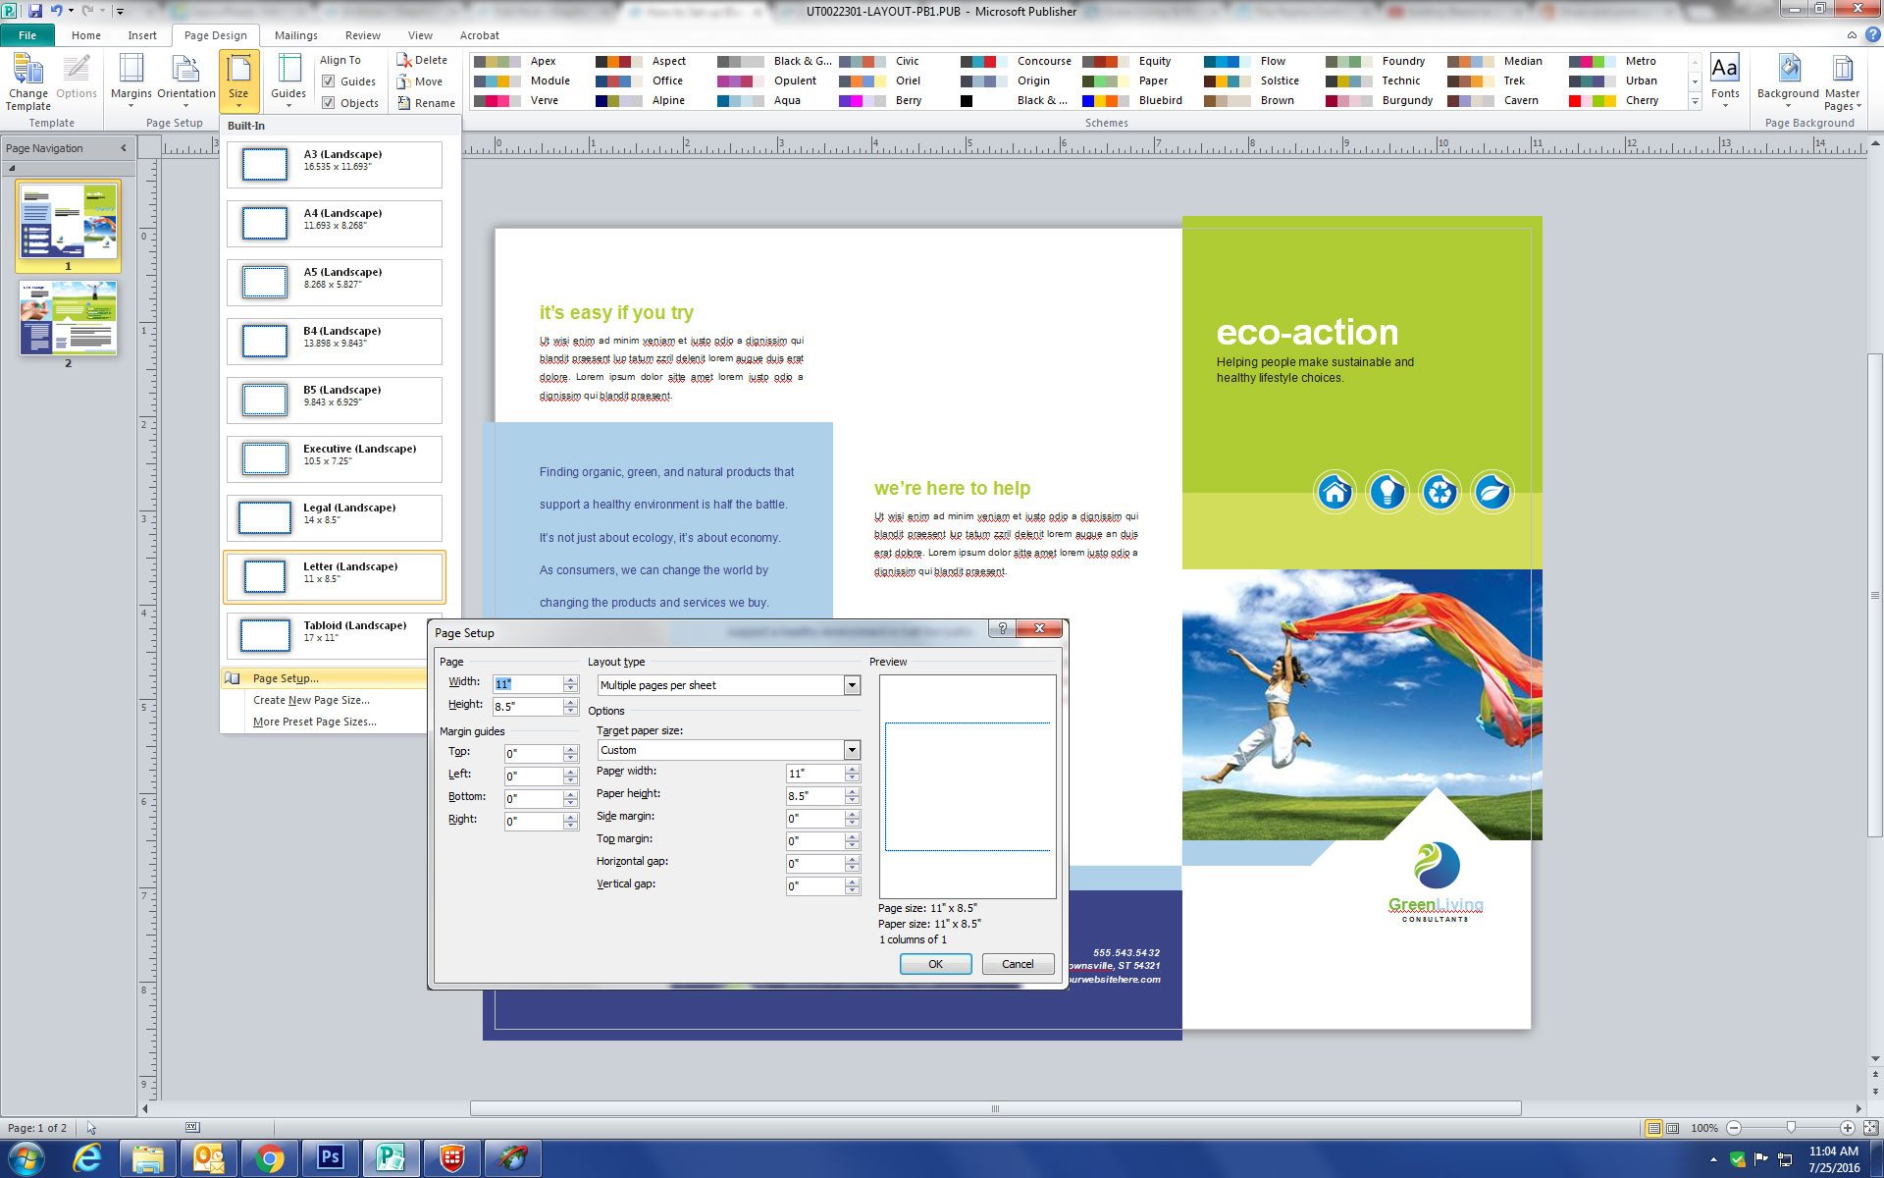Viewport: 1884px width, 1178px height.
Task: Toggle the Guides checkbox
Action: tap(329, 81)
